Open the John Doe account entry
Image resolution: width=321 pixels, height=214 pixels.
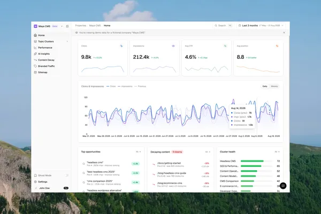[51, 188]
